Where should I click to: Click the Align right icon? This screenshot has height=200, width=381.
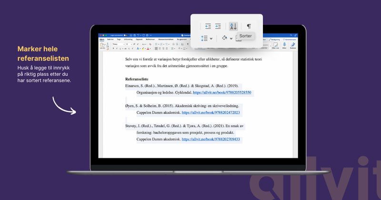(x=163, y=49)
